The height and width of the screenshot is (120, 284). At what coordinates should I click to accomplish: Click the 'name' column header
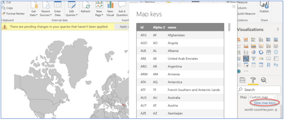[172, 27]
